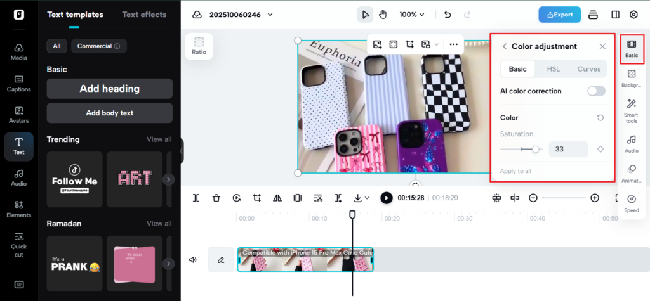Open the Audio panel in left sidebar
This screenshot has width=650, height=301.
pos(18,177)
